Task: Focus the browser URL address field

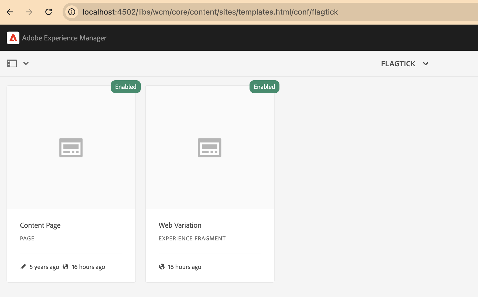Action: click(210, 12)
